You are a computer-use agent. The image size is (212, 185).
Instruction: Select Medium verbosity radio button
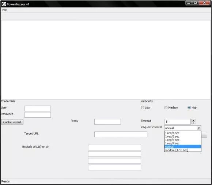click(x=166, y=107)
